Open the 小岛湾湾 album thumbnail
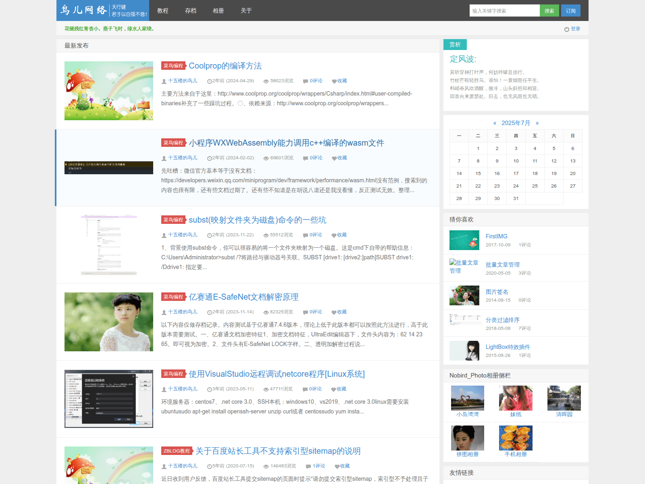 coord(467,398)
